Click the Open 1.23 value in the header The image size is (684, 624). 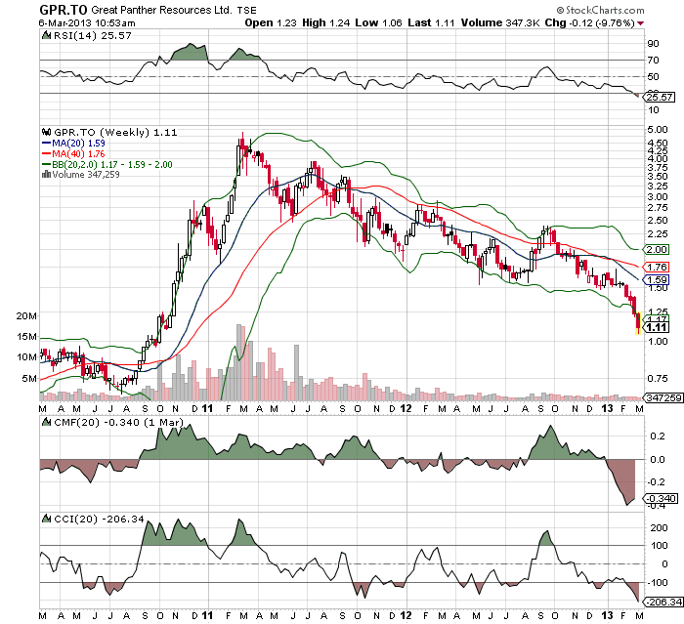271,23
